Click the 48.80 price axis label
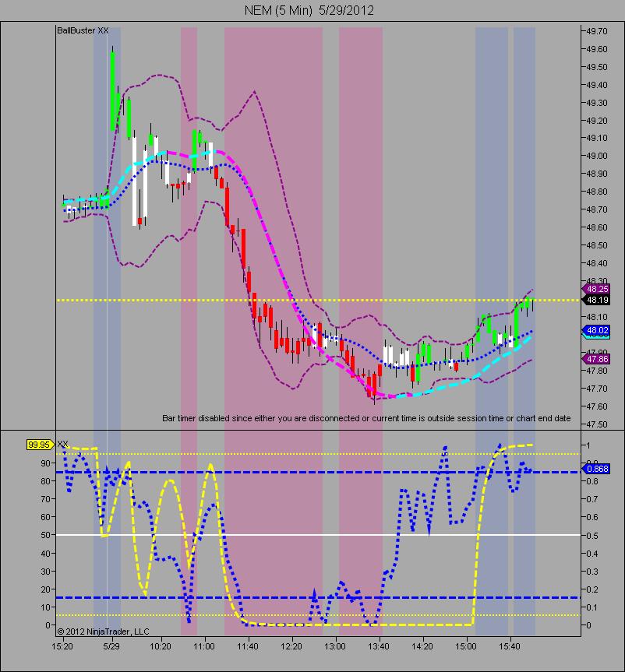Screen dimensions: 625x672 tap(597, 192)
